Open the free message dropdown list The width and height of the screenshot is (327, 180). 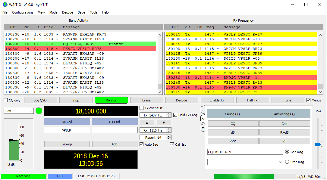[245, 162]
